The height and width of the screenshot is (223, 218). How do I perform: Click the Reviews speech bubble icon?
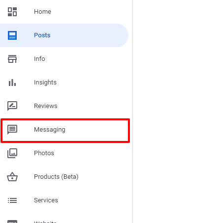pyautogui.click(x=12, y=106)
